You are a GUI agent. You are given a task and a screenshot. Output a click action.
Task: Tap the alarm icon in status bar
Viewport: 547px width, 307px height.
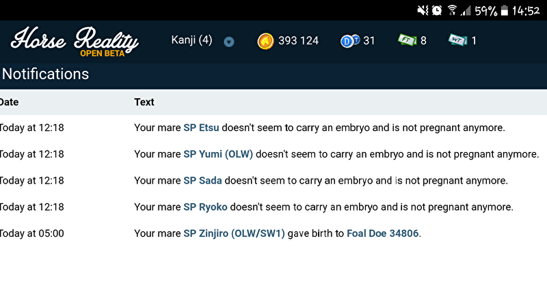pos(436,10)
